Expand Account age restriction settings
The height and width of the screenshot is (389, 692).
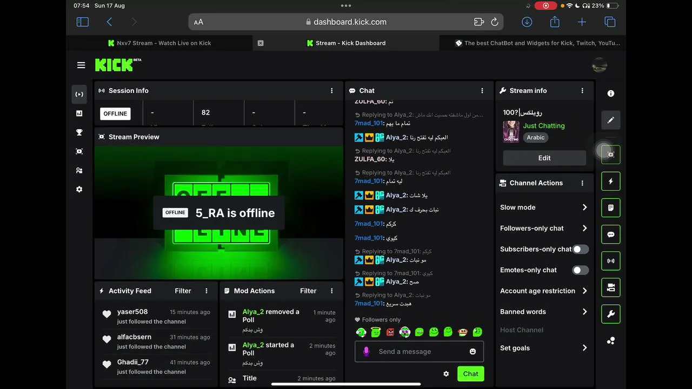point(544,291)
